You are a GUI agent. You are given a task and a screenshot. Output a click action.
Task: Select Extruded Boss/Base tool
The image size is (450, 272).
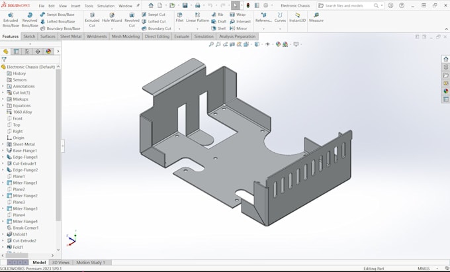11,20
